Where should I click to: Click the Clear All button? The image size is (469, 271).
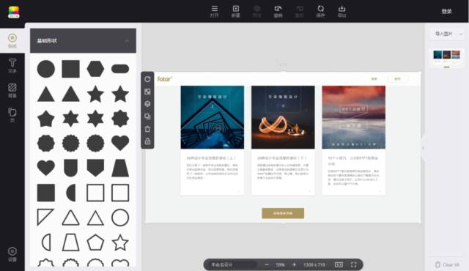pos(447,264)
